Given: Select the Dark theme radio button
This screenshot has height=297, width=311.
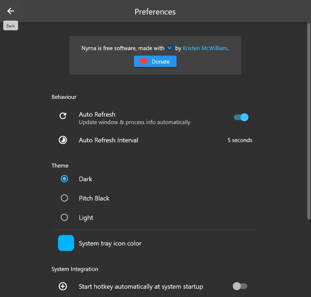Looking at the screenshot, I should [x=65, y=179].
